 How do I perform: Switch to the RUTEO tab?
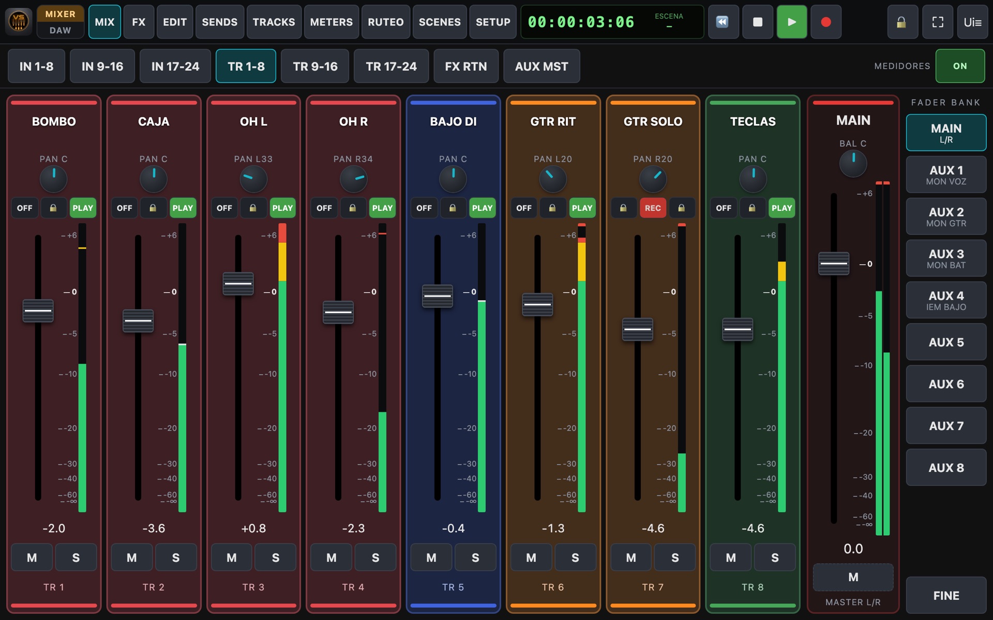[386, 22]
